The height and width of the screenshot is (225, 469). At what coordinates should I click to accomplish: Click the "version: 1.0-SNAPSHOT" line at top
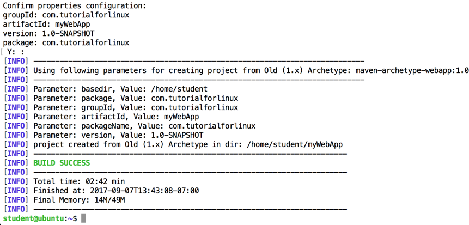click(48, 33)
